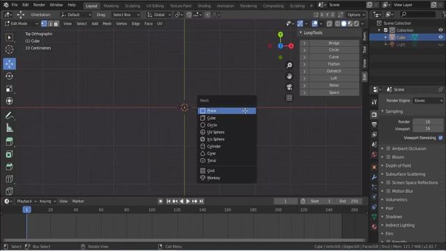Click LoopTools Space button
This screenshot has height=251, width=446.
pyautogui.click(x=333, y=93)
